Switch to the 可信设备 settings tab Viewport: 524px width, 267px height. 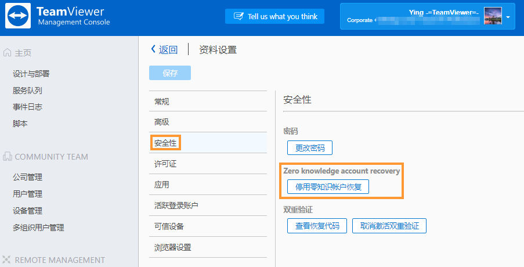tap(208, 226)
